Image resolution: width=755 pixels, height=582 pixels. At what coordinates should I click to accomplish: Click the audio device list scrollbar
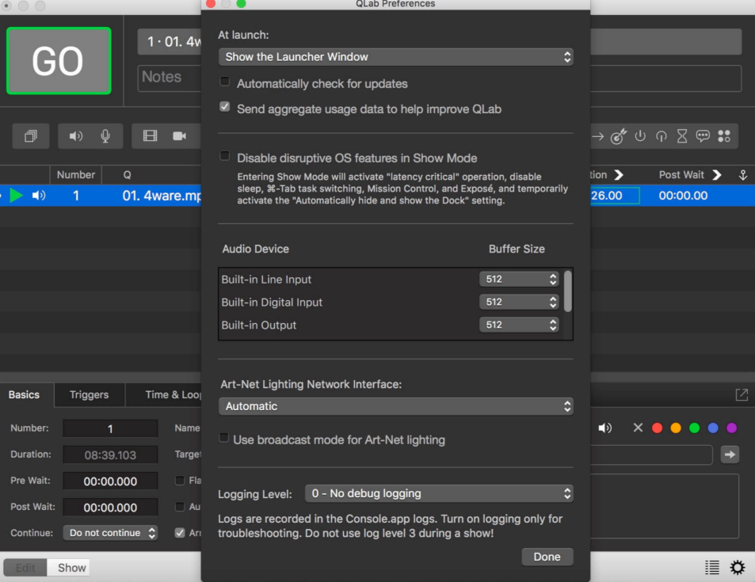[568, 291]
